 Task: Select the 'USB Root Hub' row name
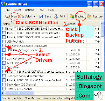click(15, 41)
